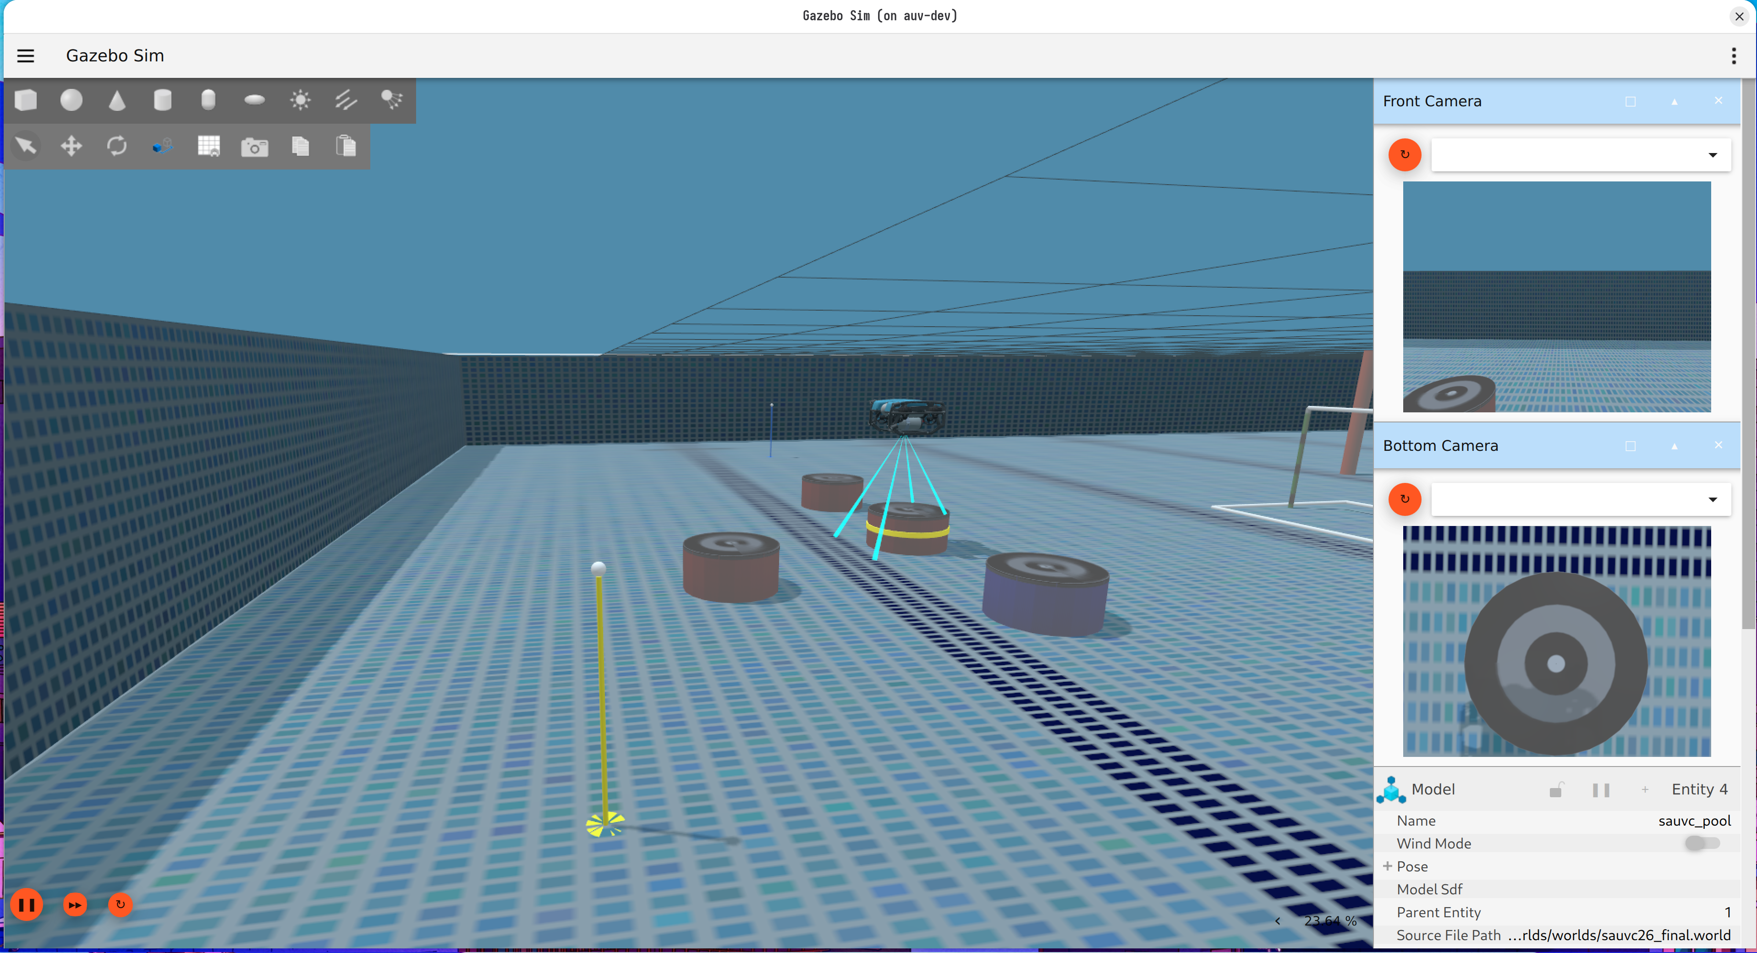Click the Front Camera image view
Viewport: 1757px width, 953px height.
click(x=1556, y=296)
